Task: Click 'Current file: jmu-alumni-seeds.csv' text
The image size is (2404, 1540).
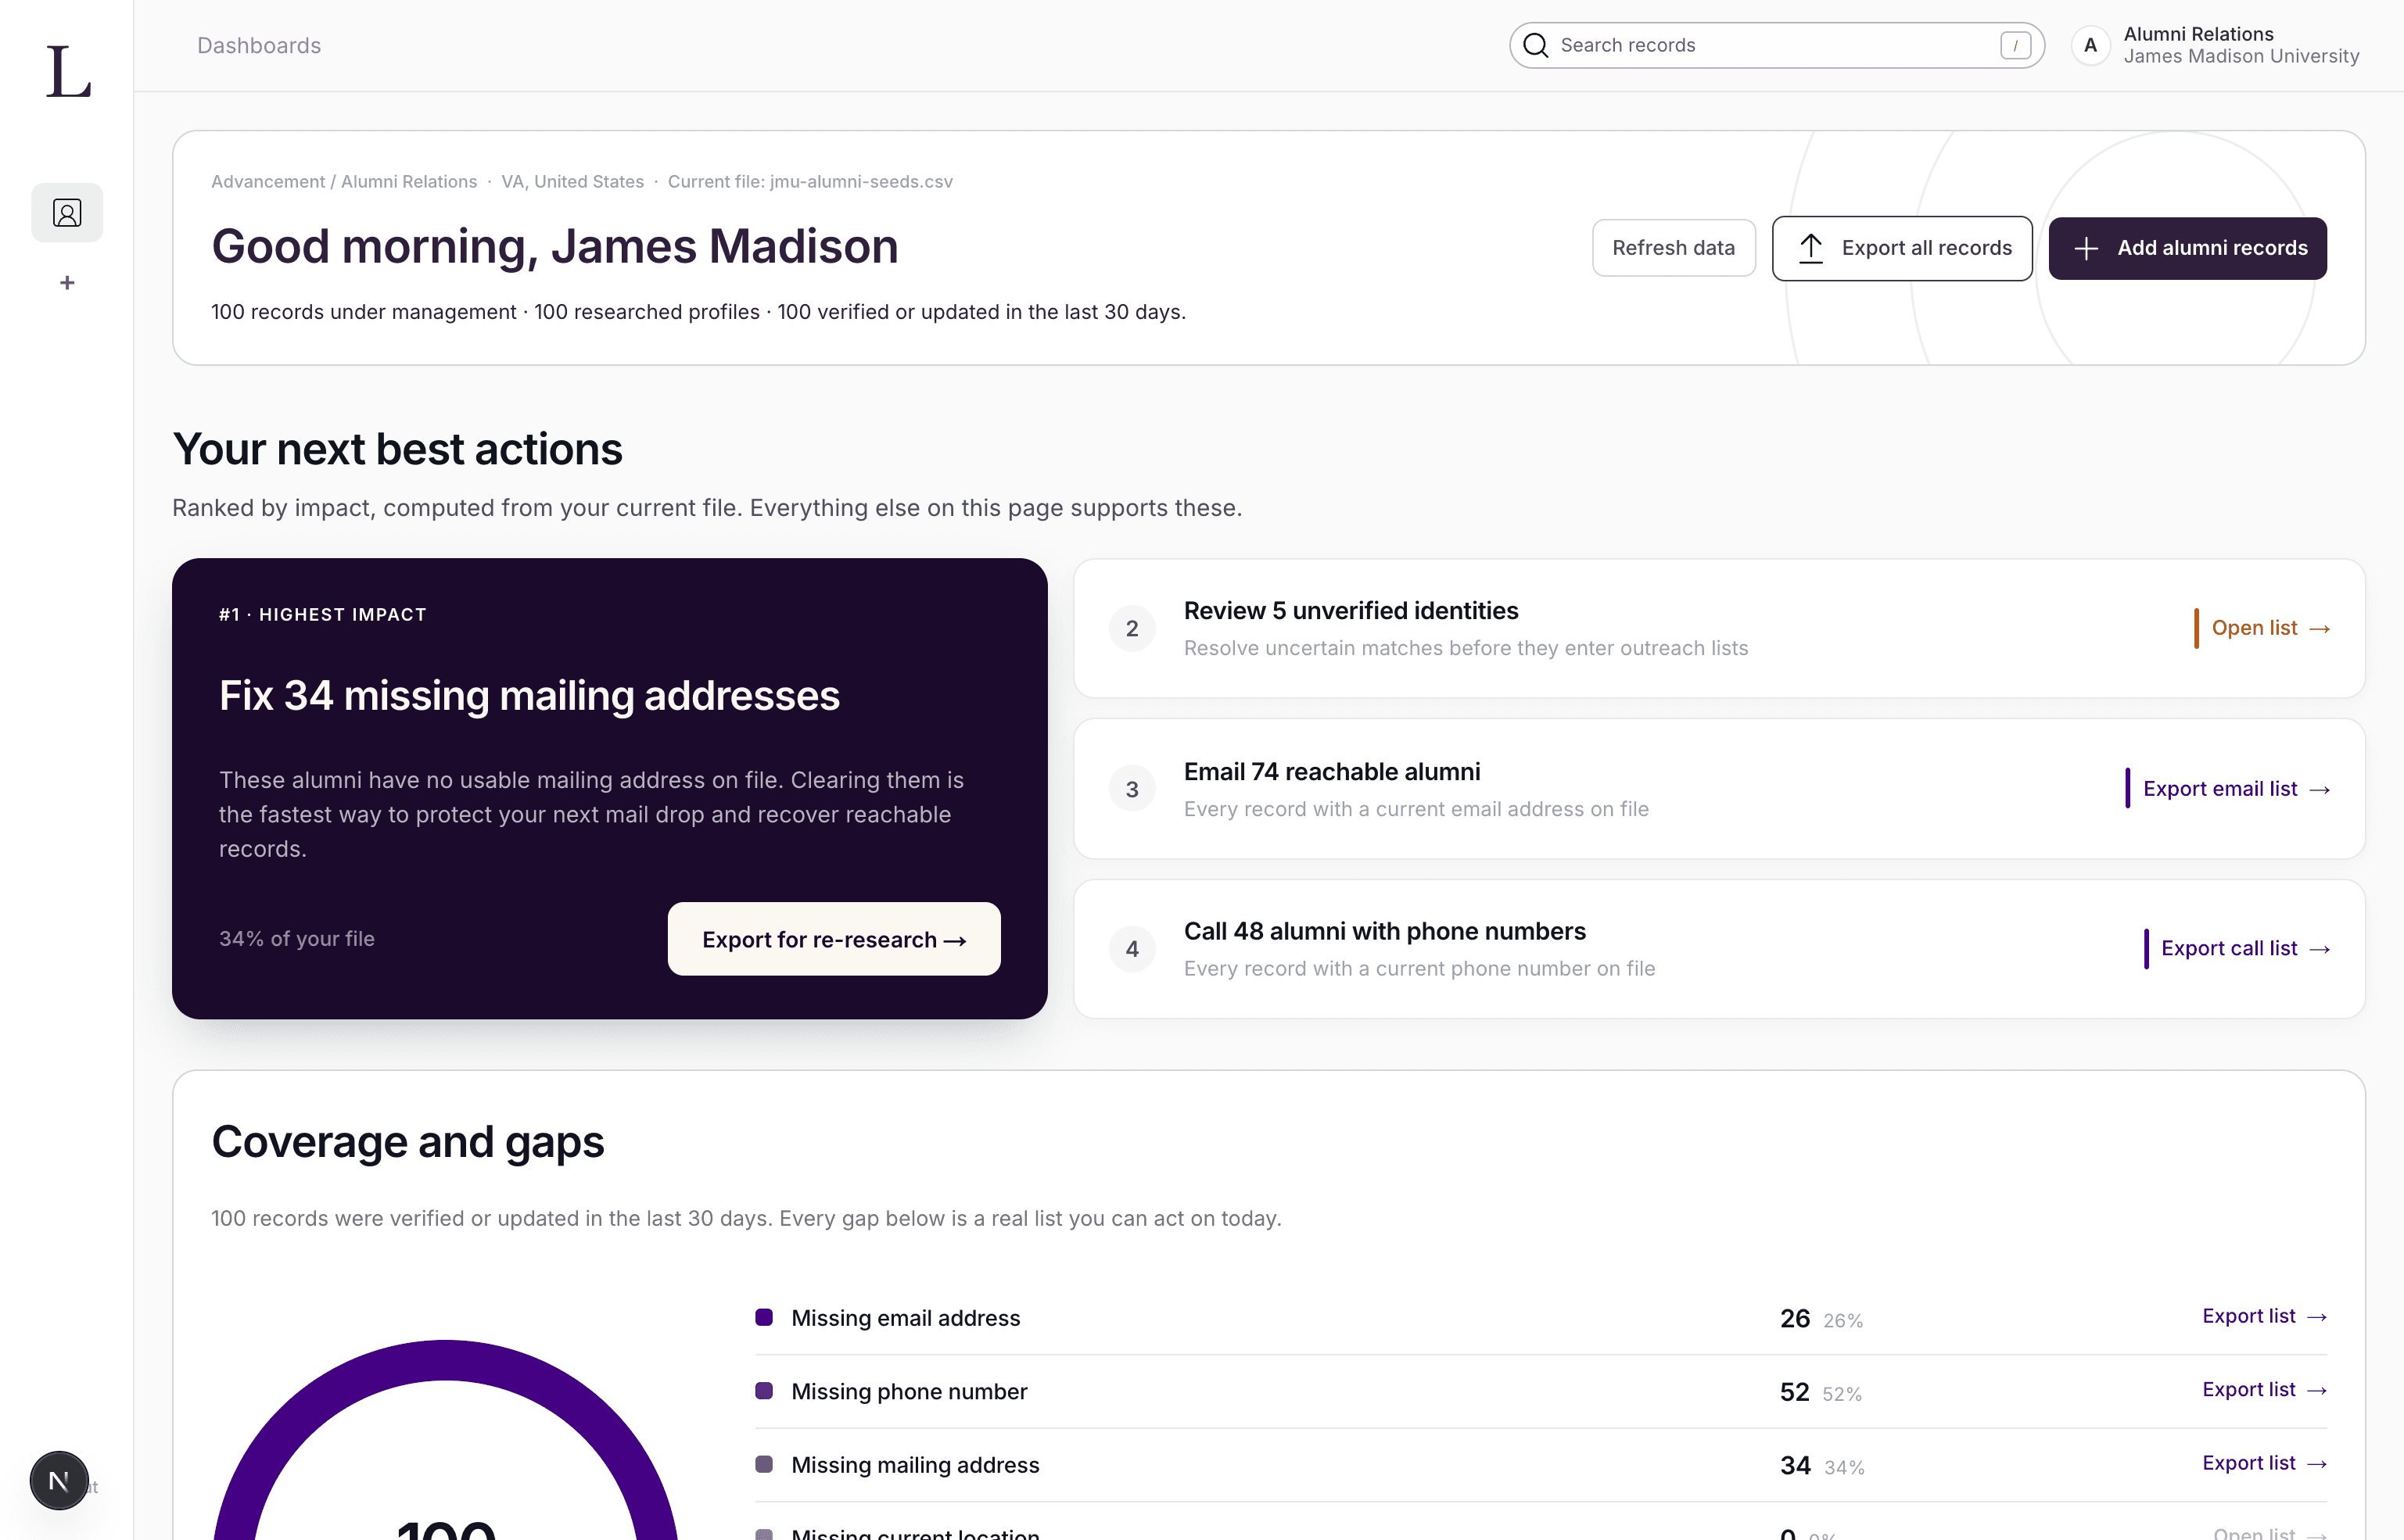Action: point(809,182)
